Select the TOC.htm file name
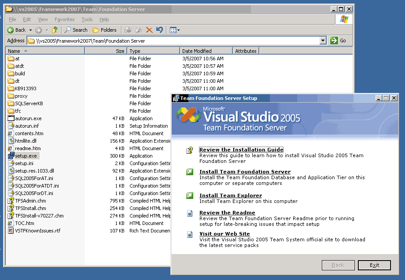Viewport: 405px width, 280px height. tap(25, 223)
